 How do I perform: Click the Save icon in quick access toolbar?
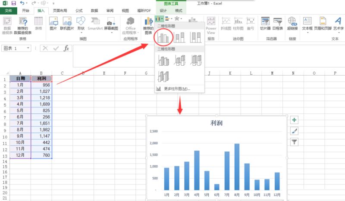(14, 3)
